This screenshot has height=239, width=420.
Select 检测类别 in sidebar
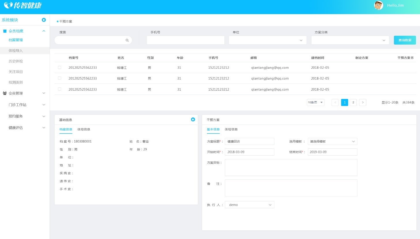coord(16,82)
